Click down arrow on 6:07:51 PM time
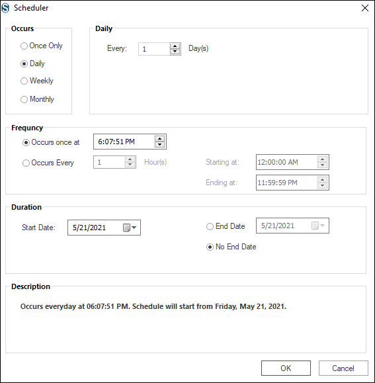Screen dimensions: 375x383 159,144
